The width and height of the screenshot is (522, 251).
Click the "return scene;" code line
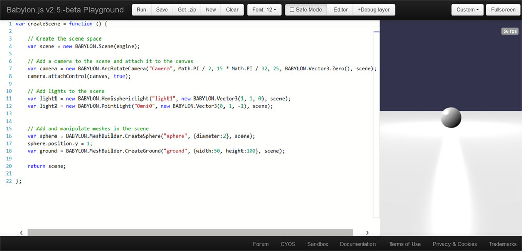coord(47,166)
